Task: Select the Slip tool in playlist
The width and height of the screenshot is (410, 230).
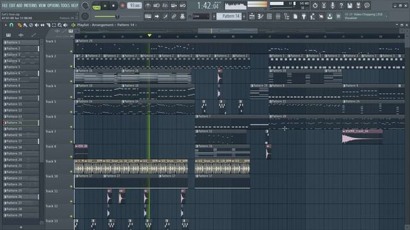Action: (42, 25)
